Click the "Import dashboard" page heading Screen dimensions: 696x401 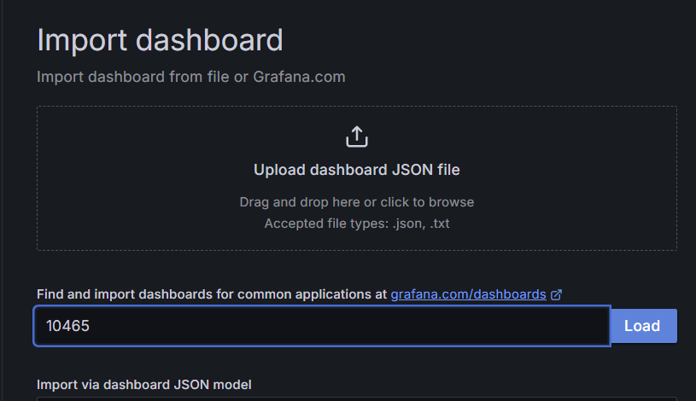pyautogui.click(x=160, y=40)
